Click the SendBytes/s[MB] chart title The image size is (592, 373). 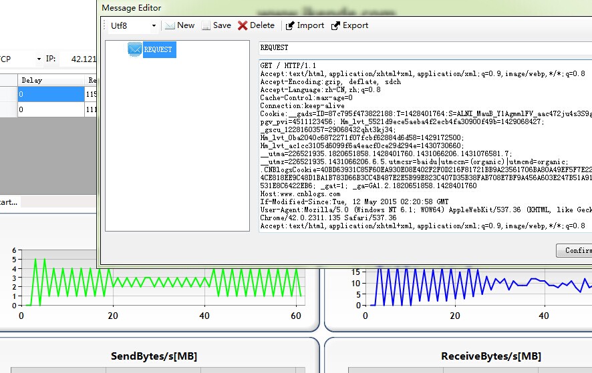tap(154, 356)
